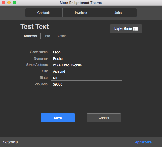Click the Cancel button
Screen dimensions: 162x147
pyautogui.click(x=104, y=118)
